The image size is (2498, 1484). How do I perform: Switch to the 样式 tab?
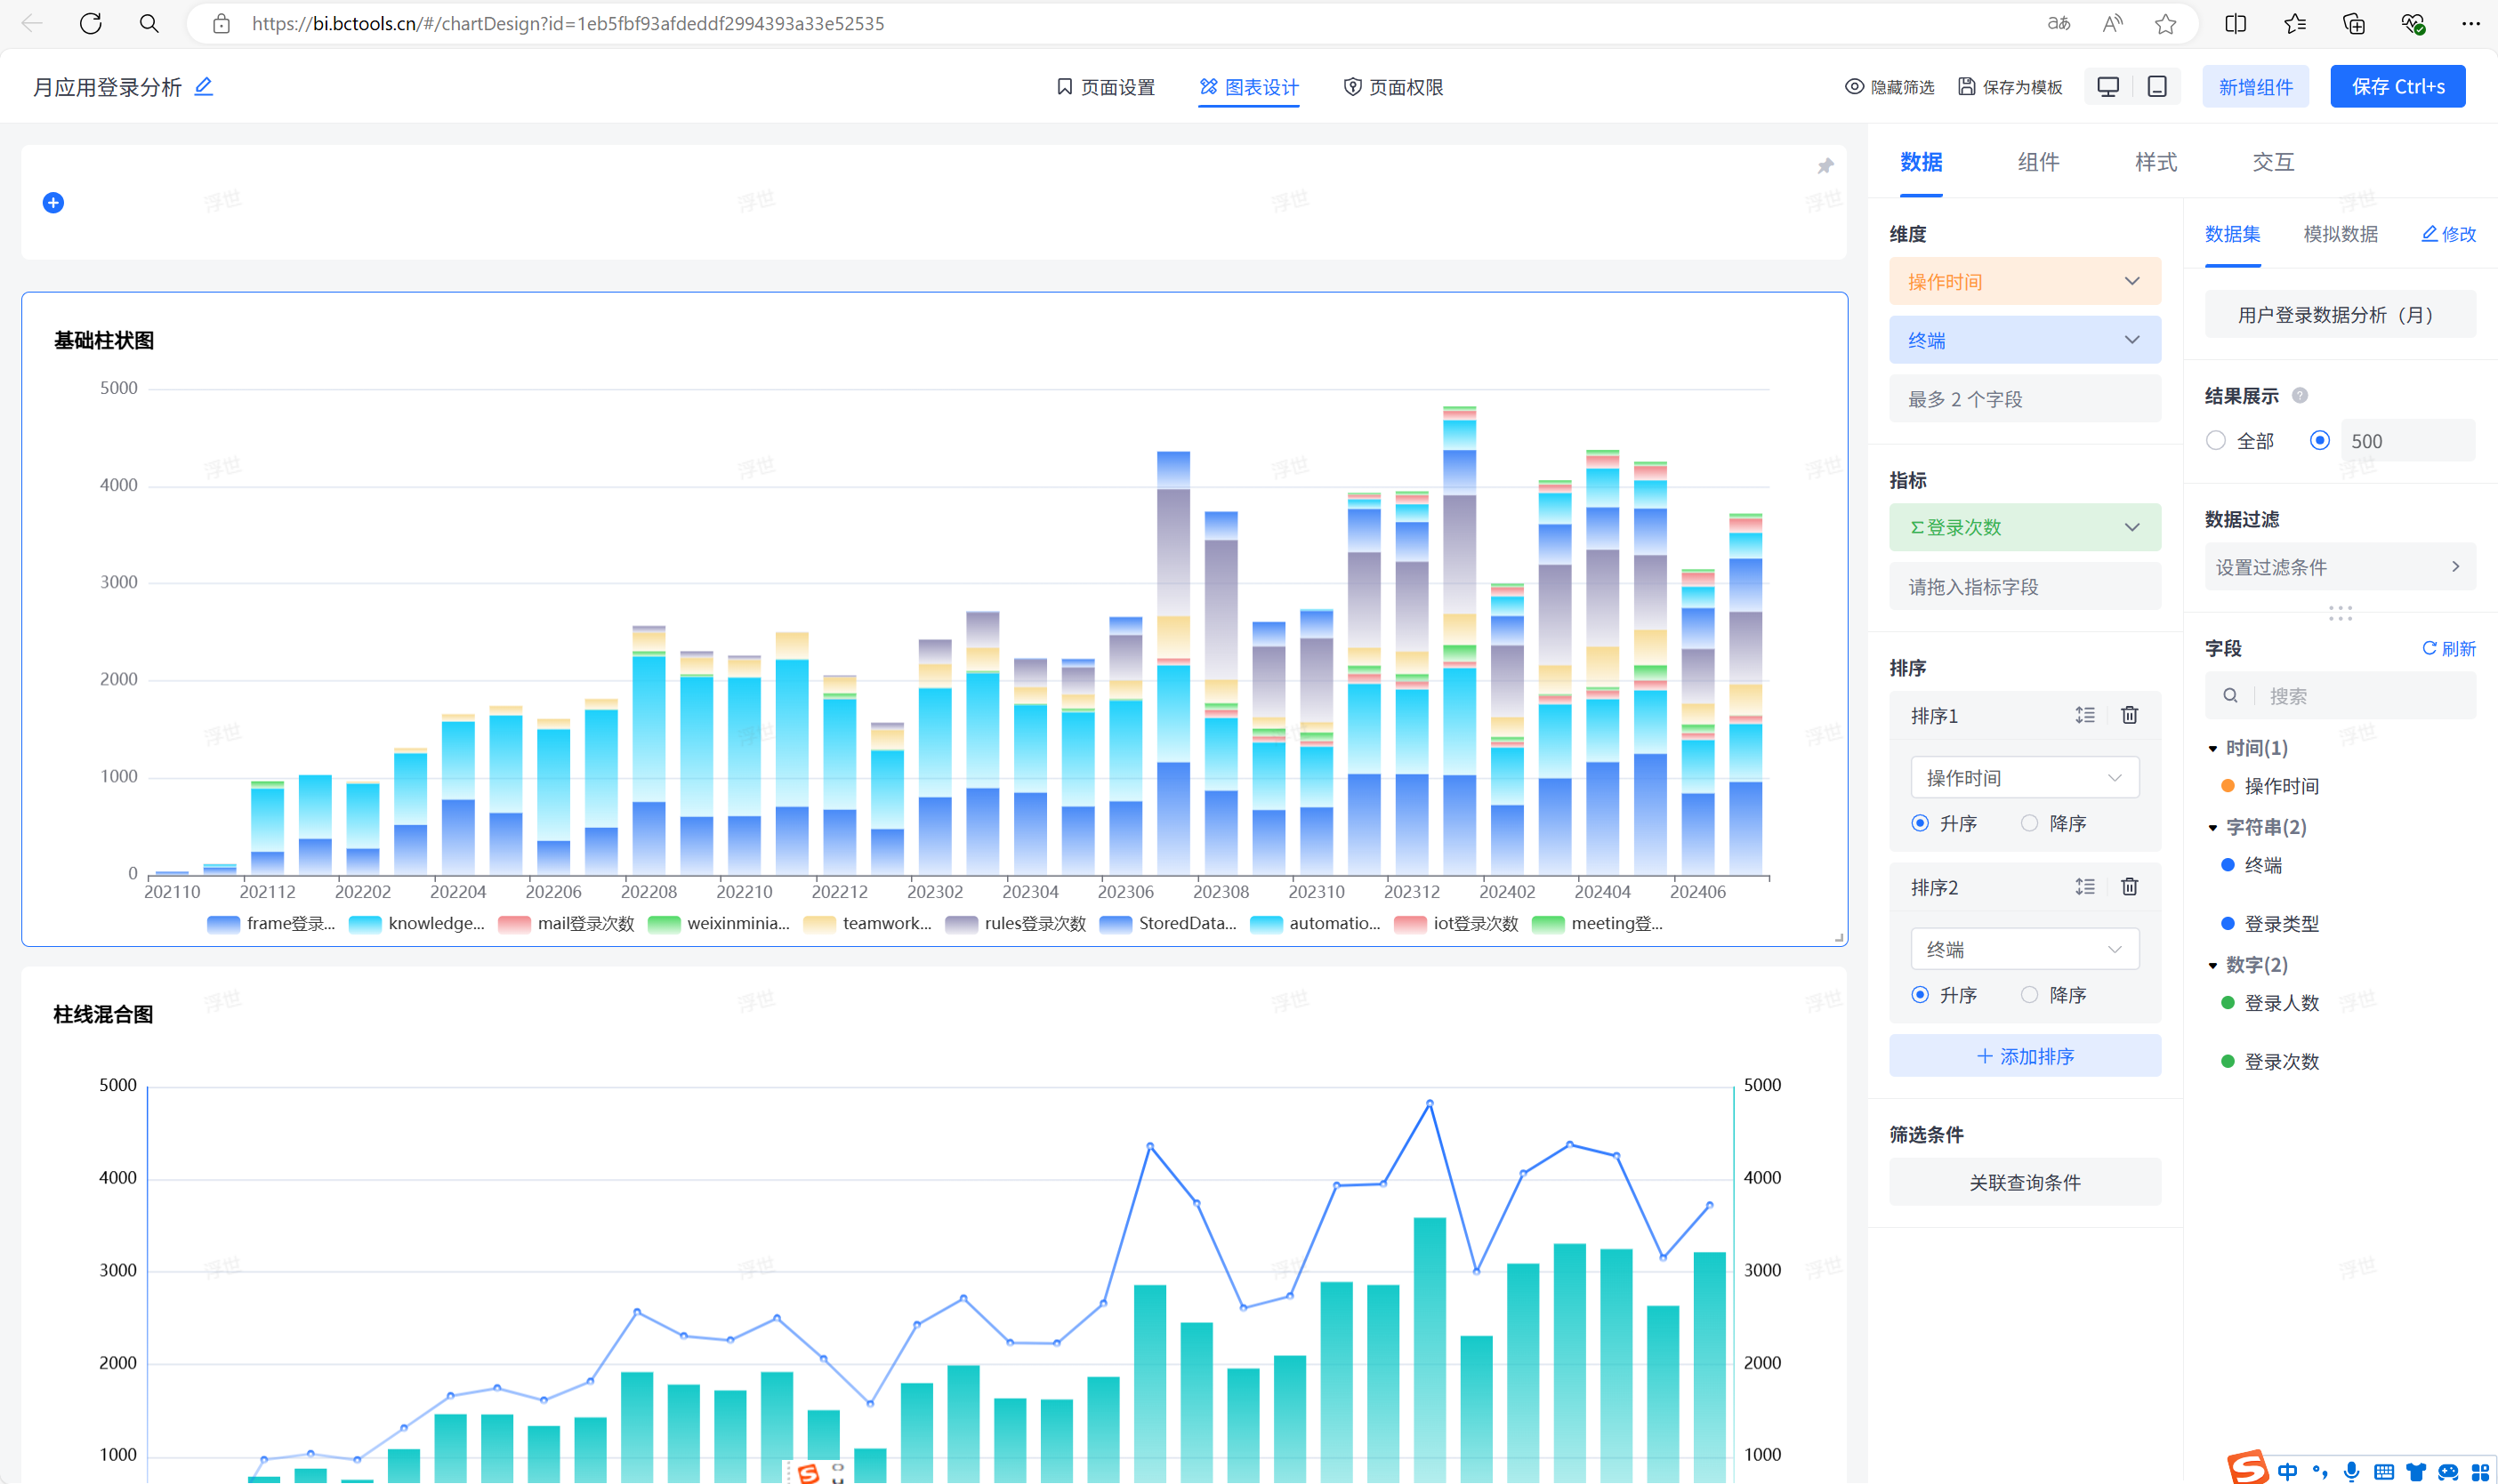(x=2155, y=162)
